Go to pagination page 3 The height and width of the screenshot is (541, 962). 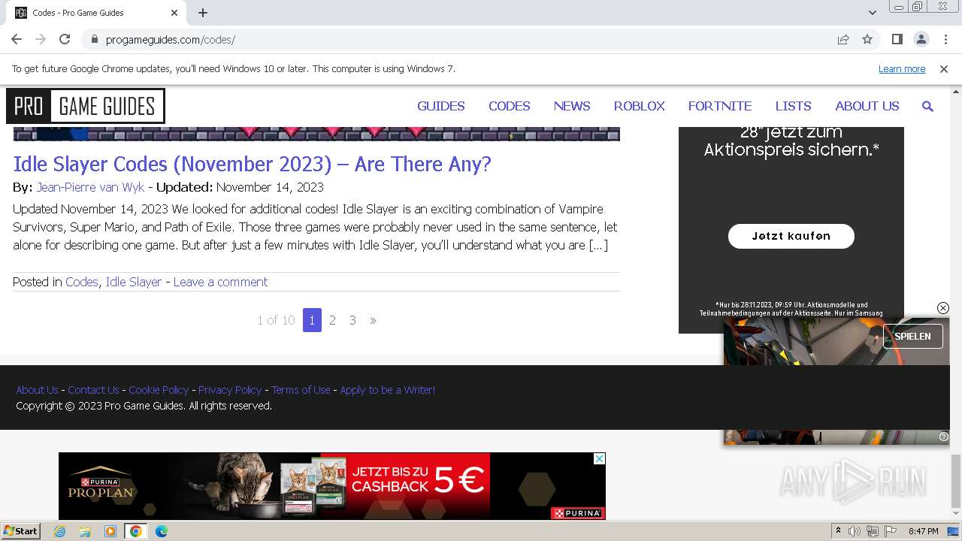click(352, 320)
